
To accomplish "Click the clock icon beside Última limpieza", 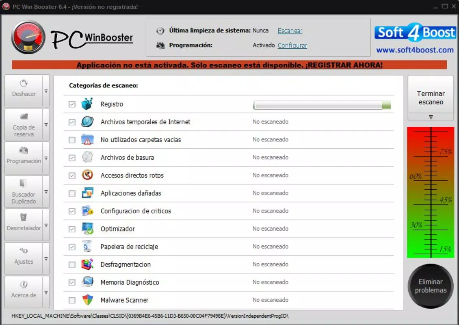I will pyautogui.click(x=160, y=31).
